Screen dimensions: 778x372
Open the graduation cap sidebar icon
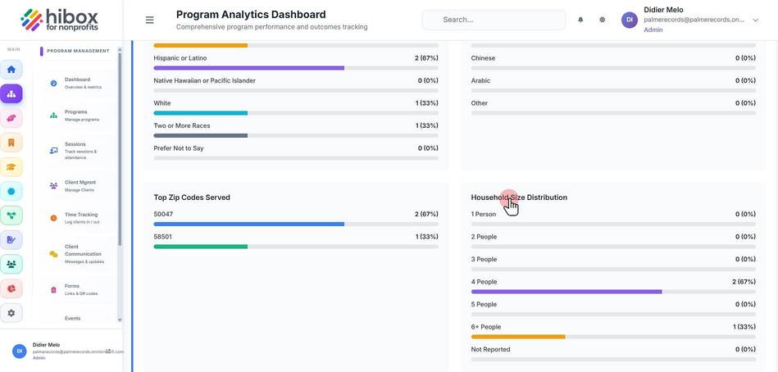coord(11,167)
